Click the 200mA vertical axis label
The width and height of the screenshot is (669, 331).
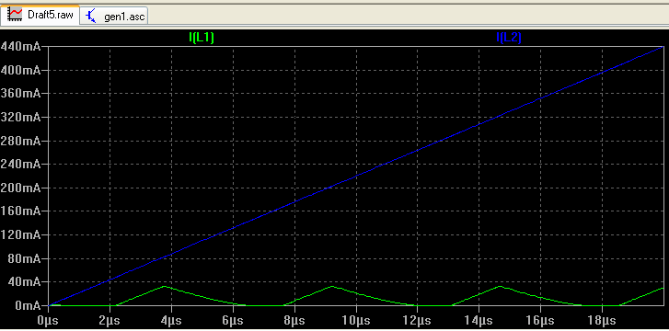[x=20, y=188]
